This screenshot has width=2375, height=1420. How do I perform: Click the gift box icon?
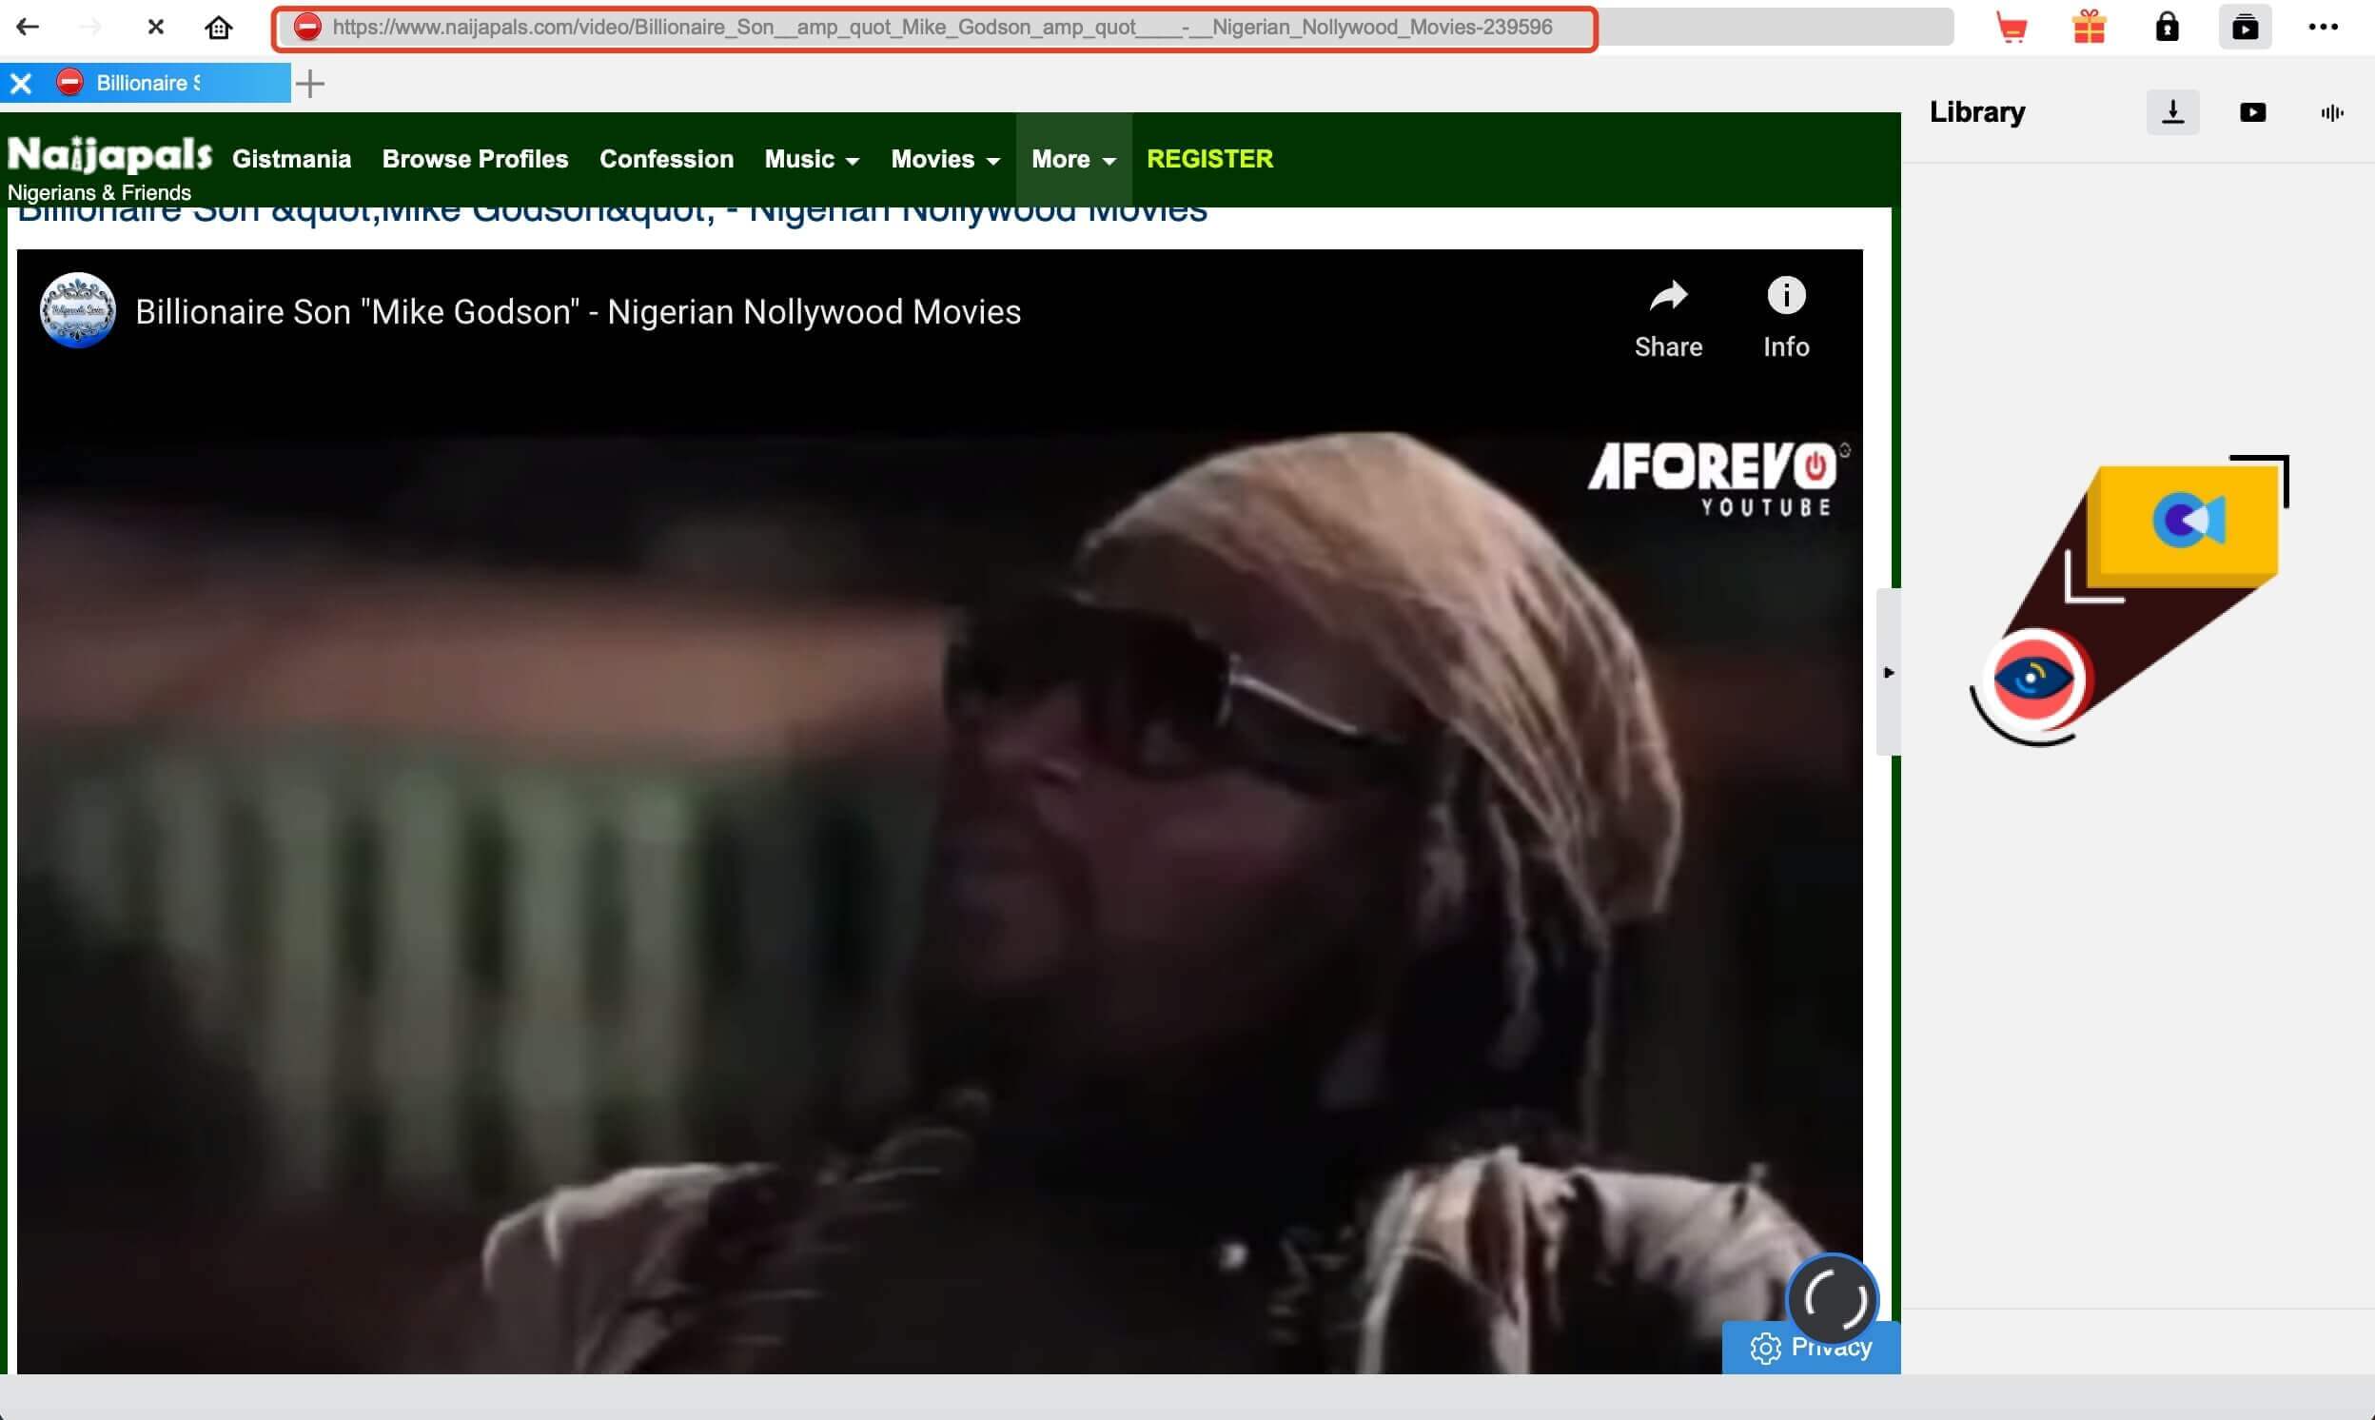2089,27
